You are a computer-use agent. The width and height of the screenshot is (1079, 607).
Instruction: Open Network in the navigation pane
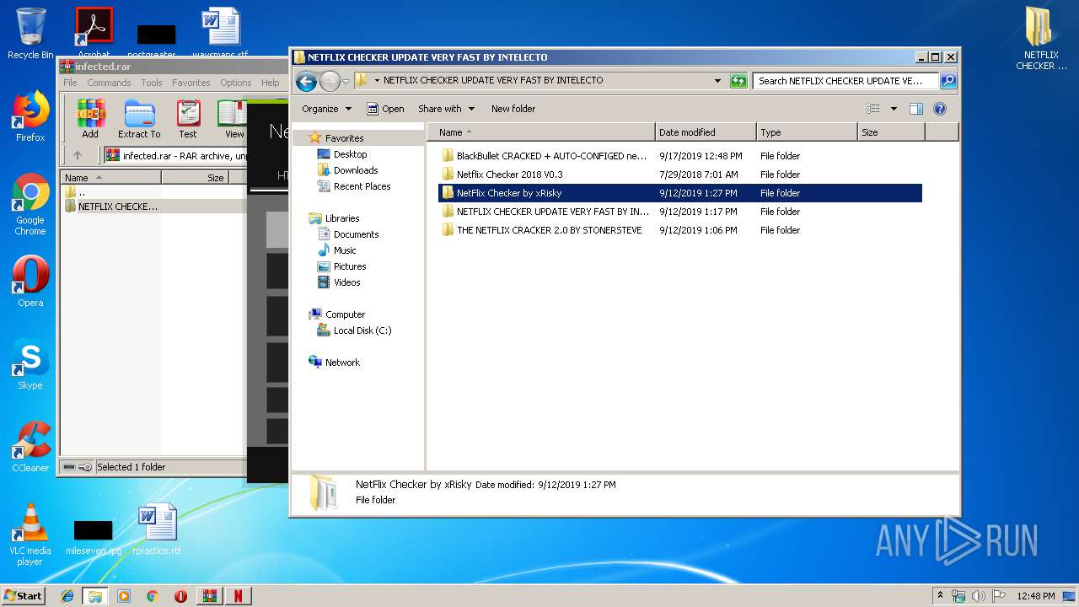[x=342, y=363]
